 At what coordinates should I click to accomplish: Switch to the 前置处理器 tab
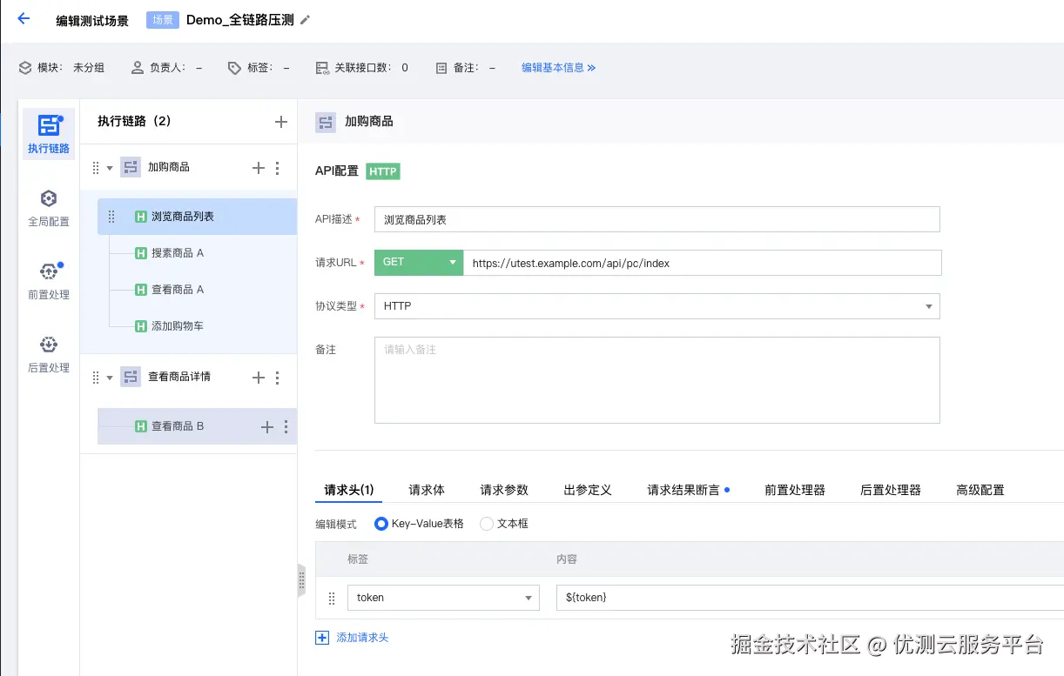[x=795, y=490]
